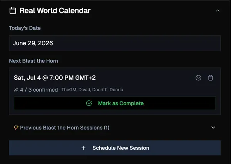Click the circle-check icon beside the trash
This screenshot has height=164, width=231.
[198, 78]
